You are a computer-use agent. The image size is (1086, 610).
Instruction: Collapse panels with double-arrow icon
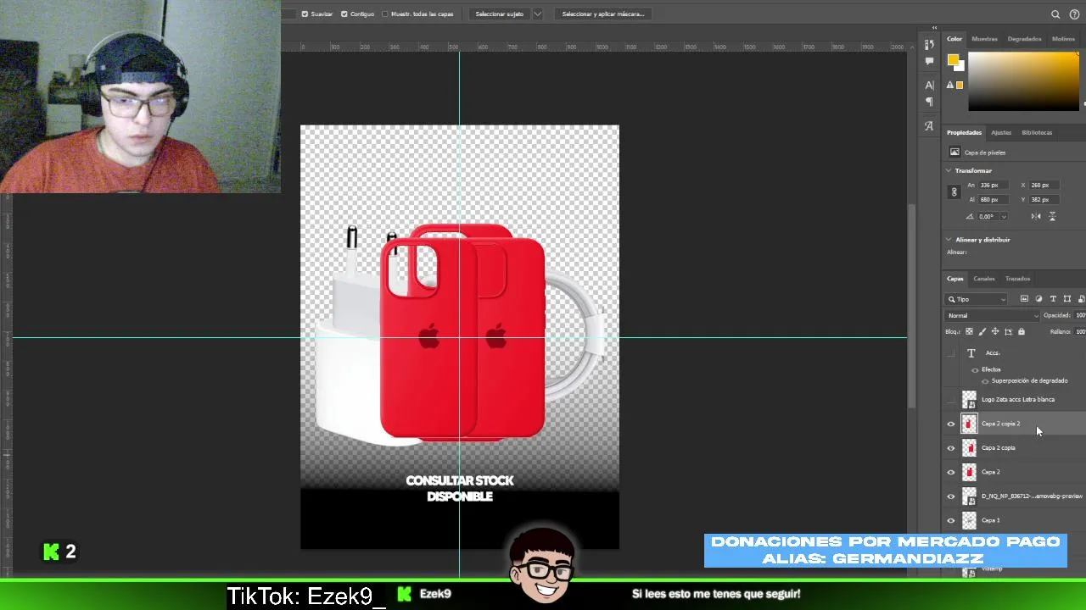[934, 28]
